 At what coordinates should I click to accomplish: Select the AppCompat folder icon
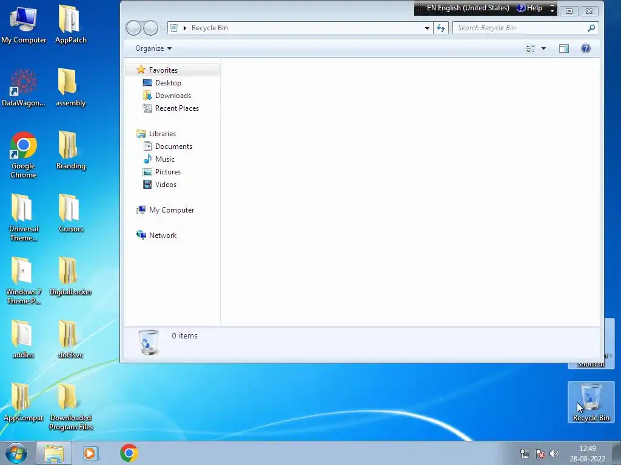click(24, 402)
